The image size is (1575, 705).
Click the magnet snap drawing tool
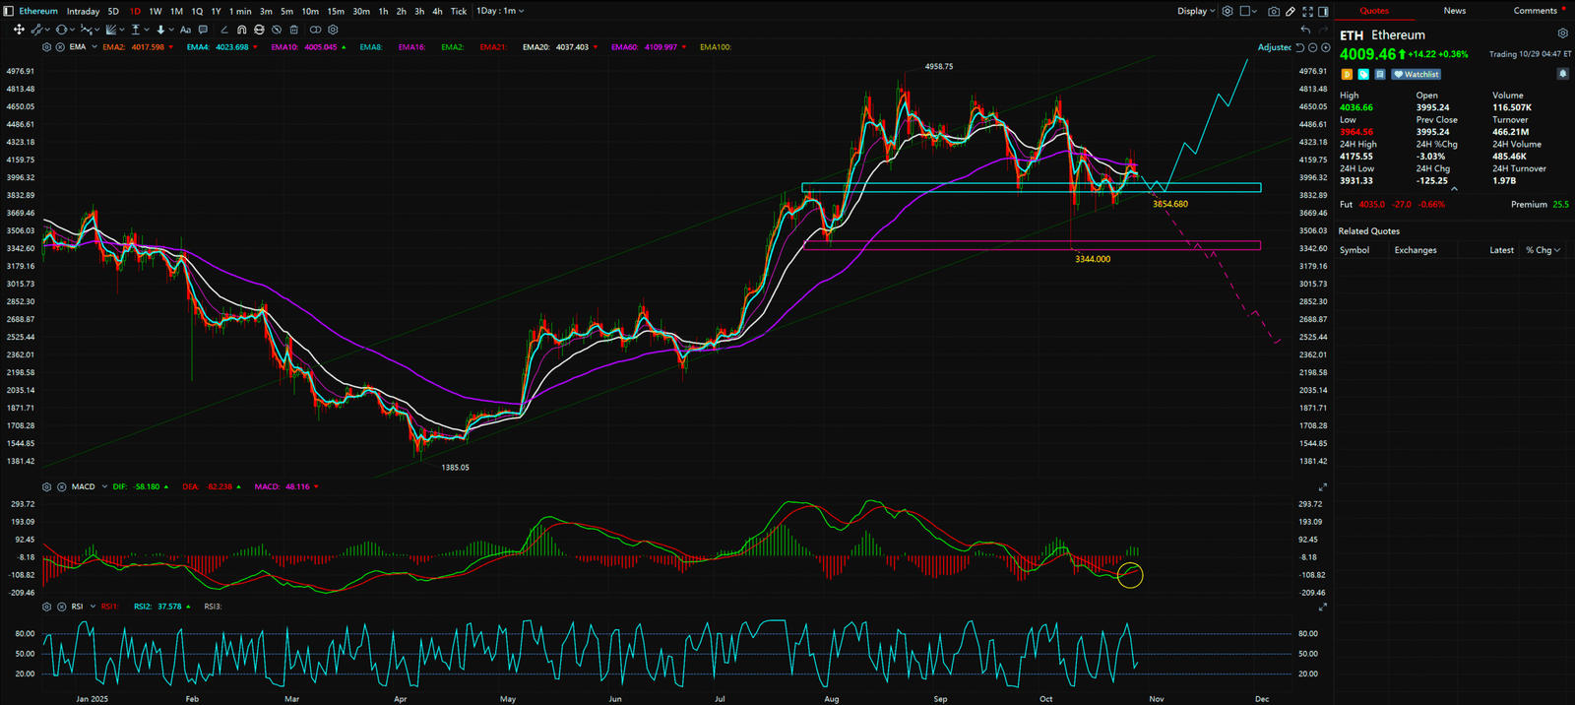pyautogui.click(x=241, y=30)
